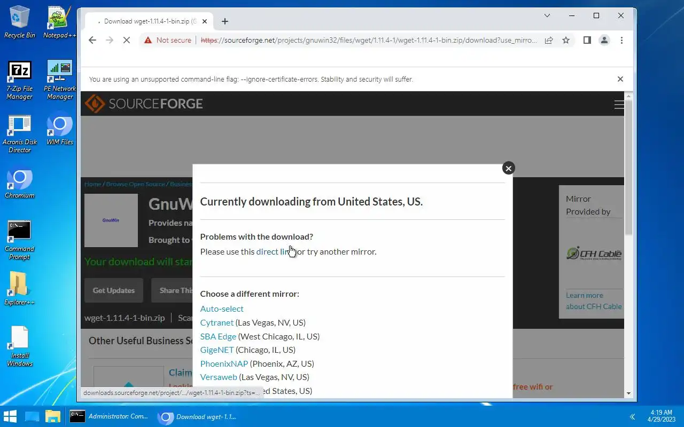
Task: Open the Windows Start button
Action: click(10, 416)
